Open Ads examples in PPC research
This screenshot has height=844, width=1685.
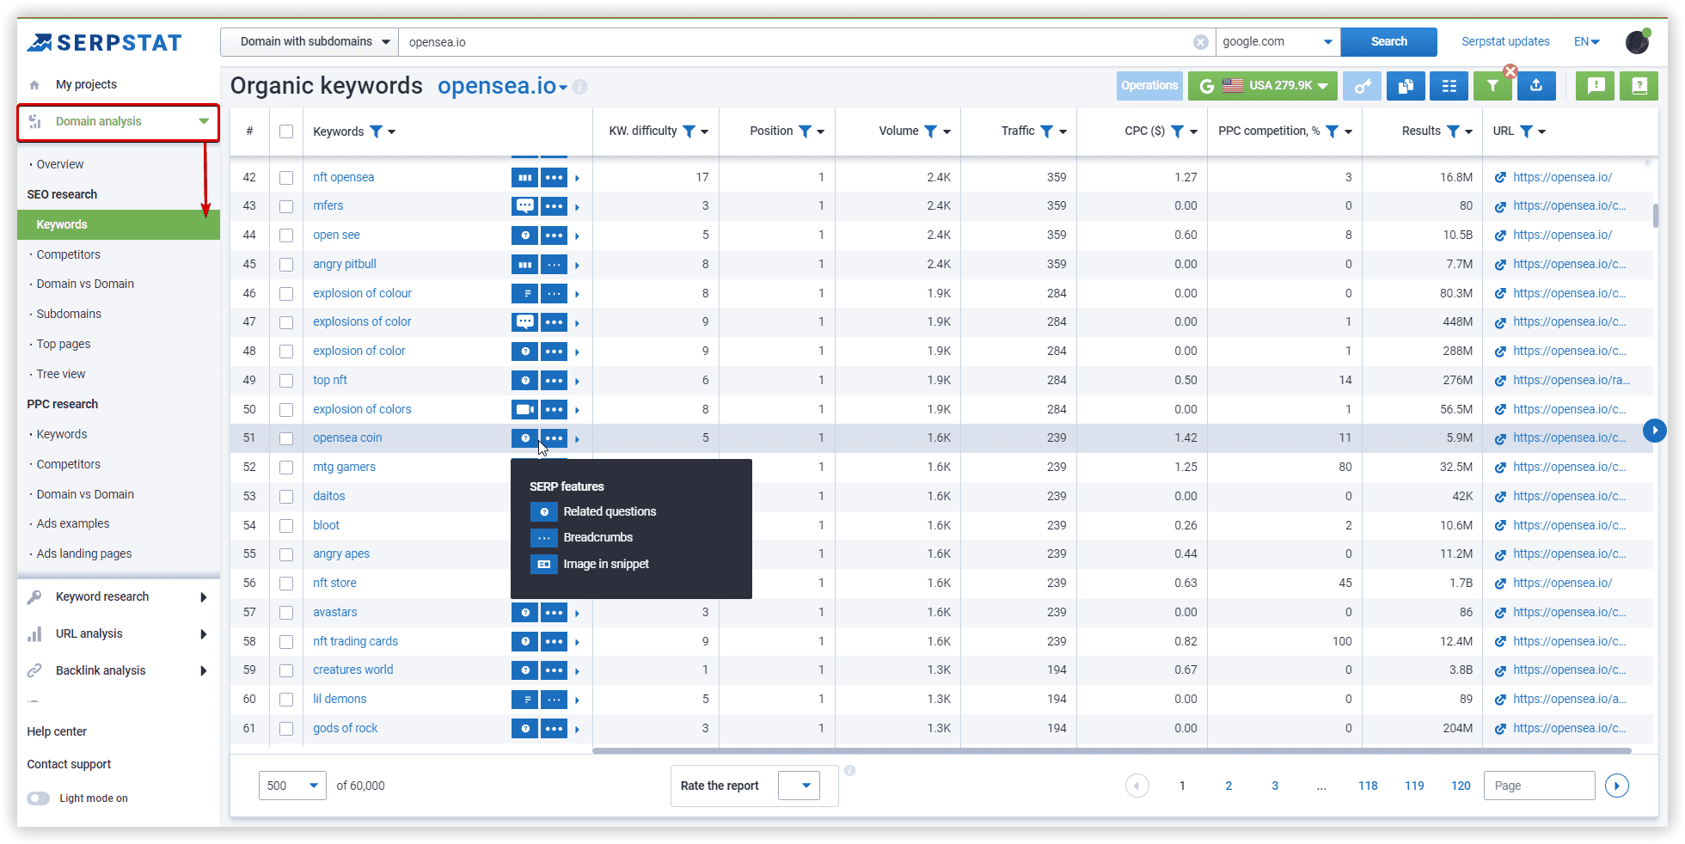73,523
